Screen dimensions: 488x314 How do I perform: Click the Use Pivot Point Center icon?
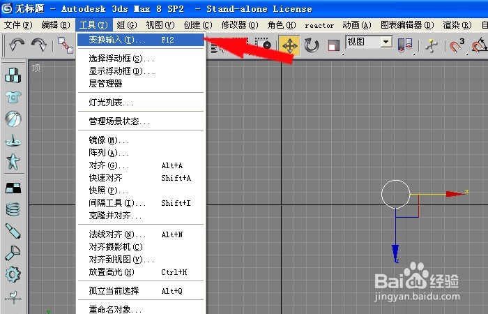405,45
